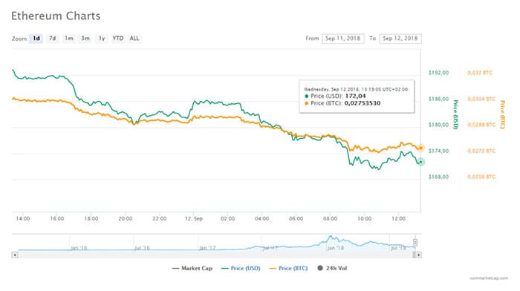Viewport: 520px width, 291px height.
Task: Click the To date field Sep 12, 2018
Action: click(x=400, y=39)
